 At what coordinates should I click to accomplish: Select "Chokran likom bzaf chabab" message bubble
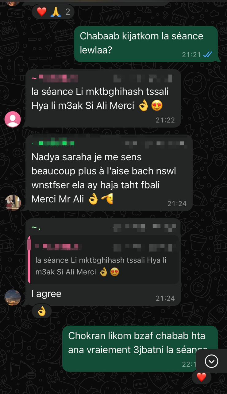click(x=140, y=349)
